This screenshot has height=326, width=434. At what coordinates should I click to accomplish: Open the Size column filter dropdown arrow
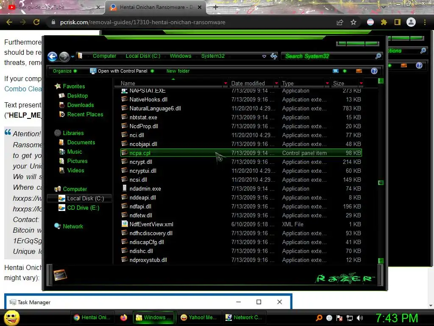pos(361,83)
